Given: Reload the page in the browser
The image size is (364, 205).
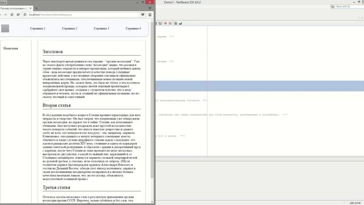Looking at the screenshot, I should tap(11, 15).
